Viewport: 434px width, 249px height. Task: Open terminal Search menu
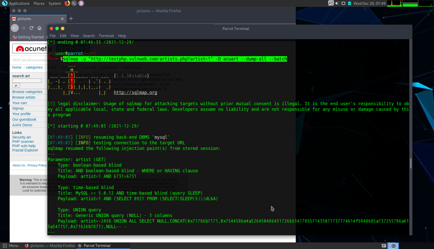click(x=89, y=36)
